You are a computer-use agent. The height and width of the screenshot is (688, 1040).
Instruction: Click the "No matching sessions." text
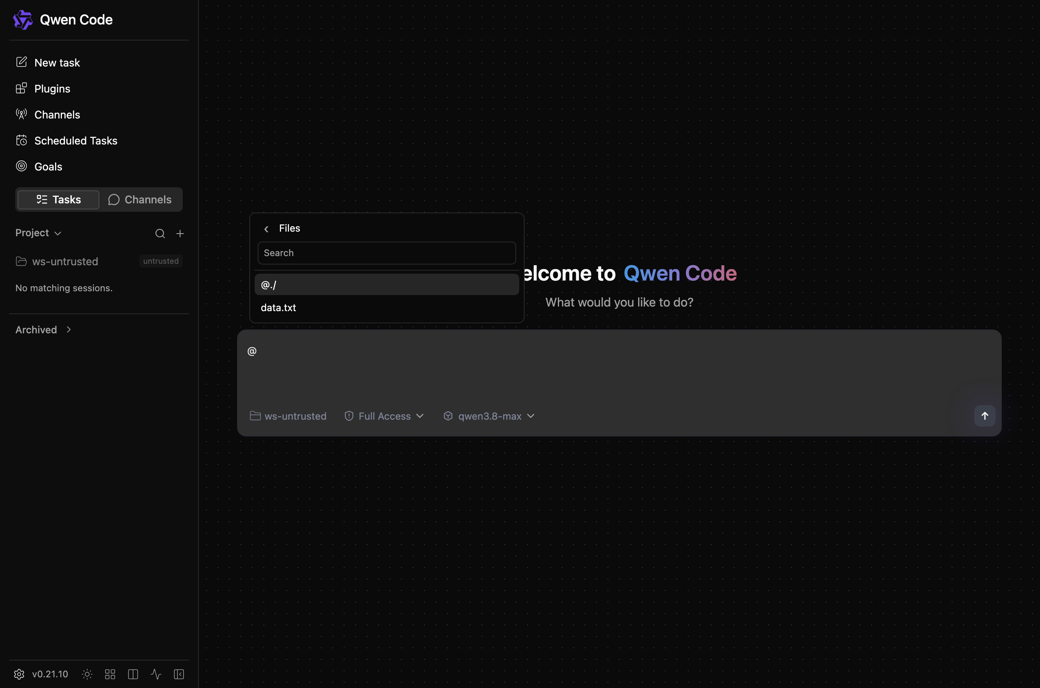[64, 288]
